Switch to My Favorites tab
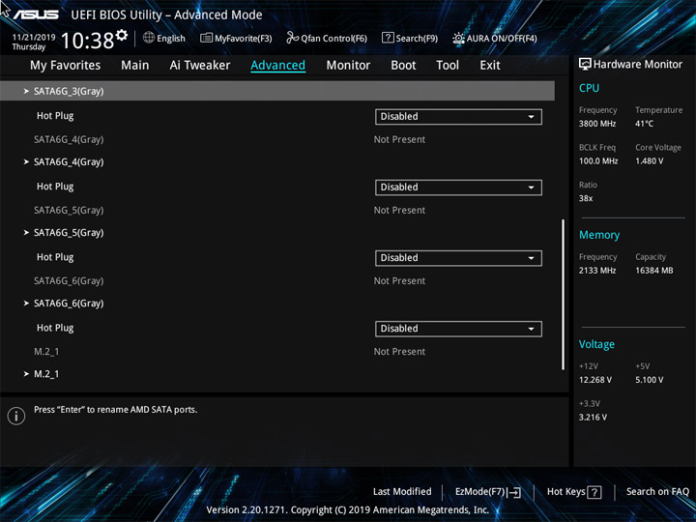This screenshot has width=696, height=522. 66,66
